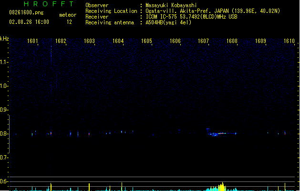The width and height of the screenshot is (300, 191).
Task: Select observer name Masayuki Kobayashi
Action: [171, 5]
